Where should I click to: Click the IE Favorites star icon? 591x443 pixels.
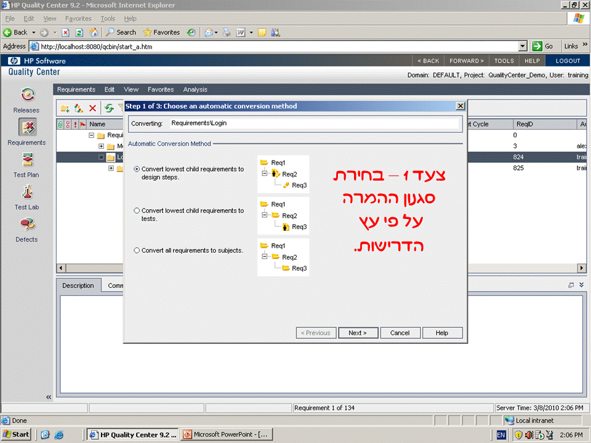[x=147, y=33]
